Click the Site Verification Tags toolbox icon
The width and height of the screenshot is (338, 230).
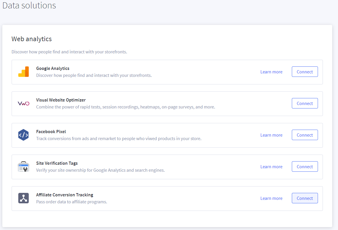click(24, 167)
